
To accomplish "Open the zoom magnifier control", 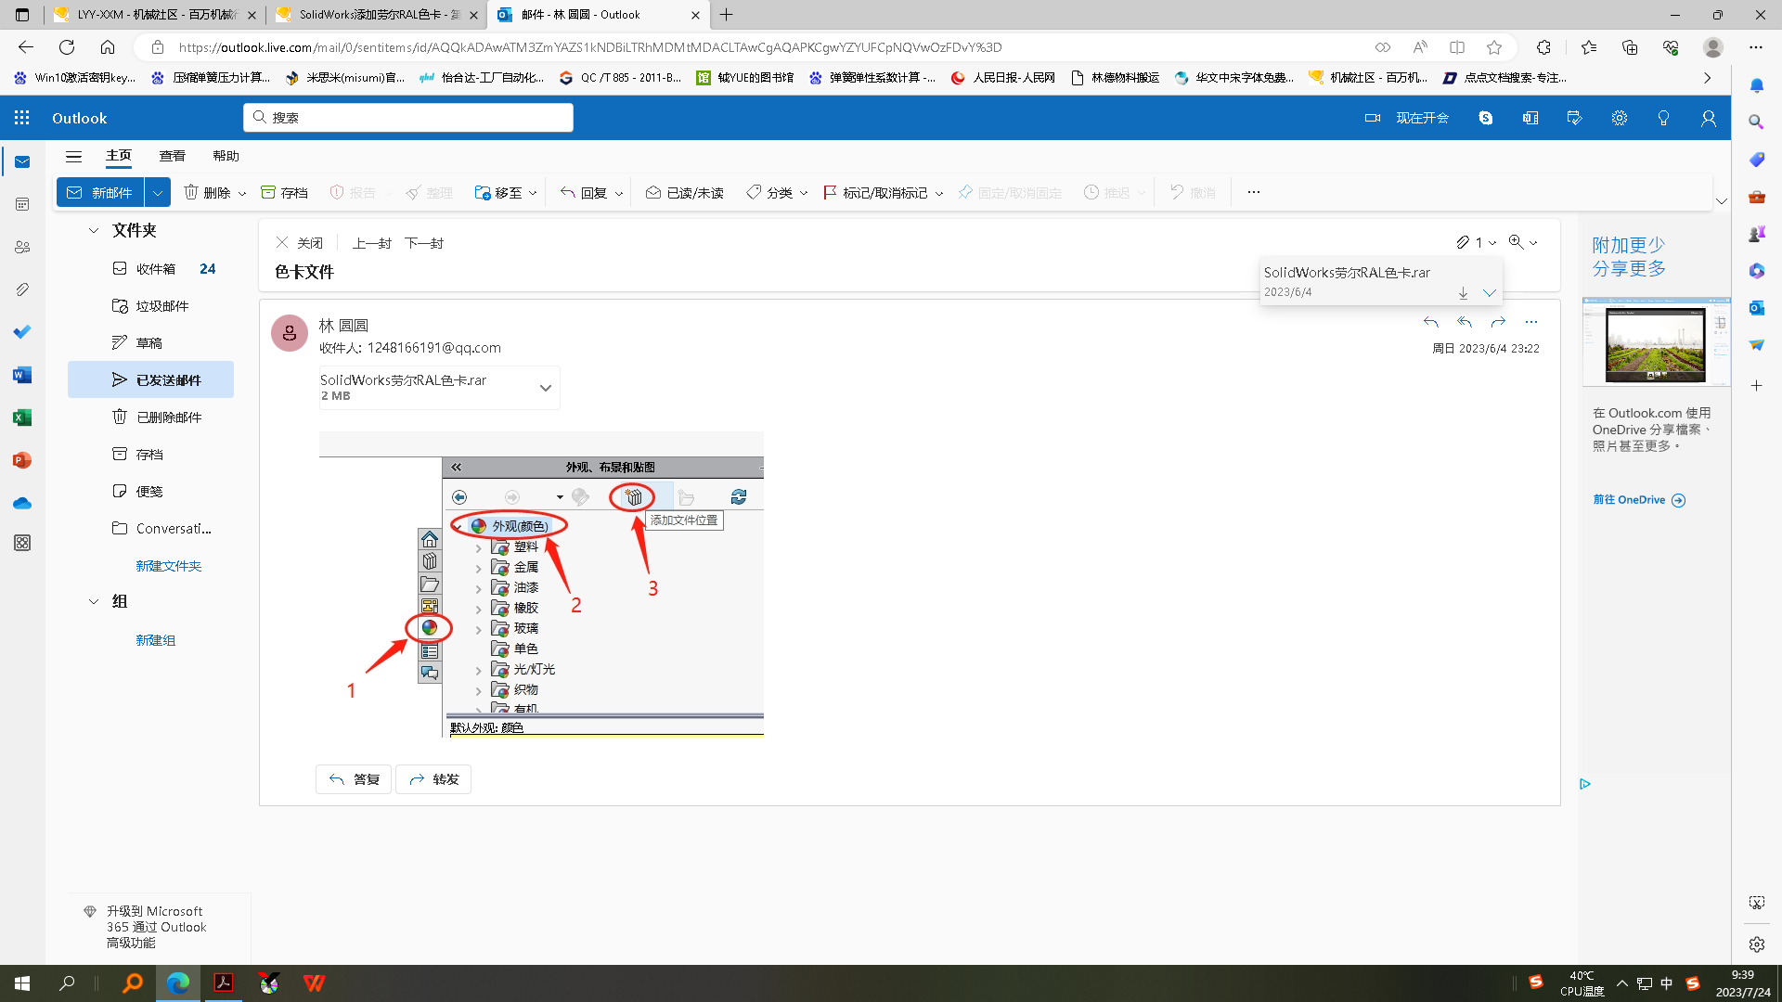I will (x=1523, y=242).
